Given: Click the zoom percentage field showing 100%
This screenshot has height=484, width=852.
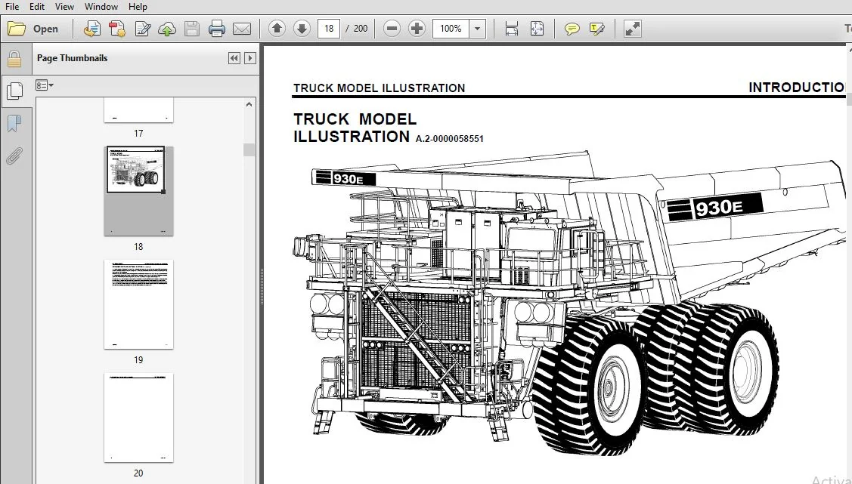Looking at the screenshot, I should (451, 28).
